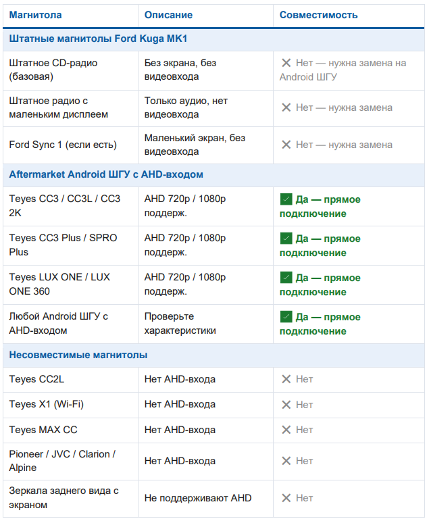This screenshot has height=521, width=429.
Task: Click the green checkmark in the Teyes CC3 / CC3L row
Action: (x=286, y=199)
